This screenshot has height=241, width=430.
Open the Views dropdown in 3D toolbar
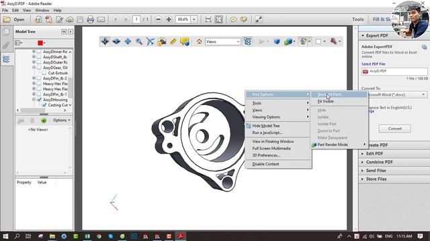pyautogui.click(x=223, y=42)
